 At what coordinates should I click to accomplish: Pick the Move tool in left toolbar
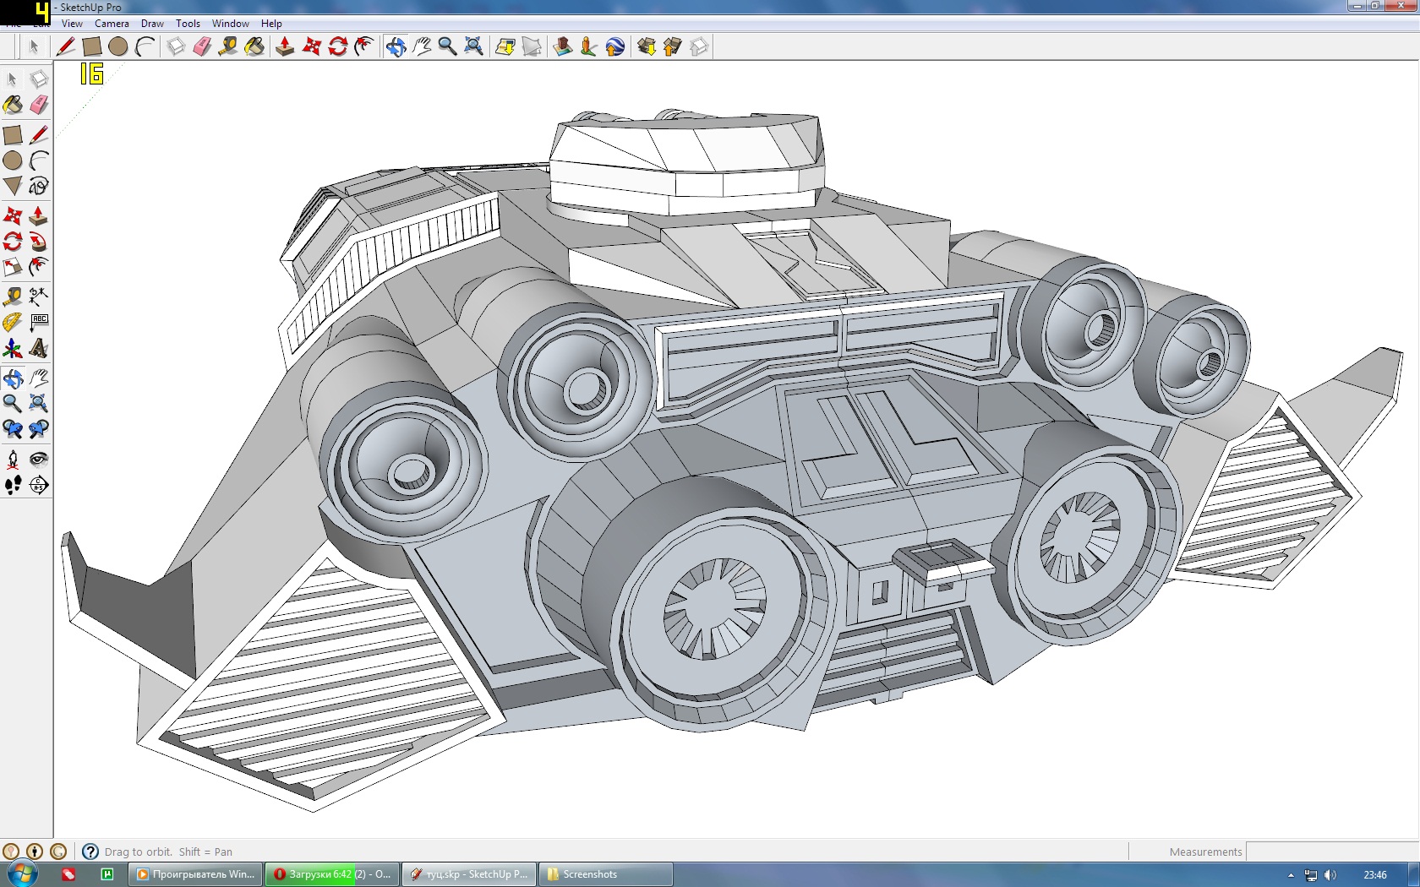coord(13,216)
